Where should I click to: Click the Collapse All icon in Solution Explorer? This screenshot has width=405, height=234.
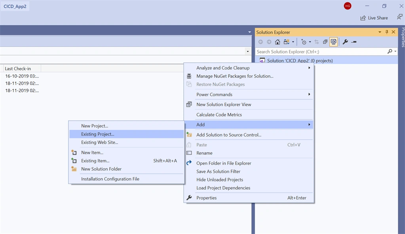325,42
